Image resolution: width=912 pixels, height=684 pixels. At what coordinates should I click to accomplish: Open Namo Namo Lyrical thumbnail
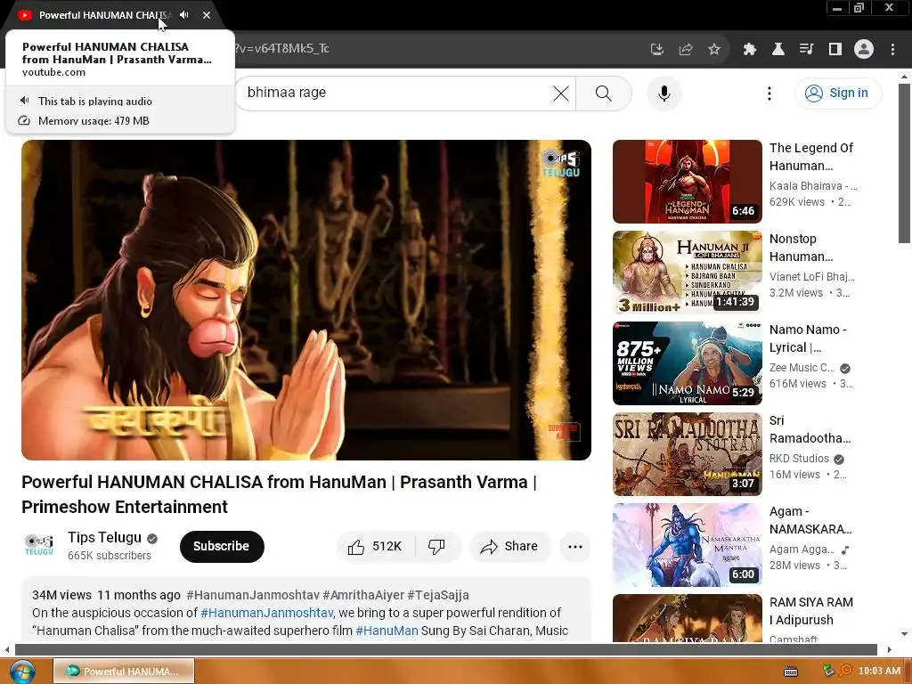(687, 363)
